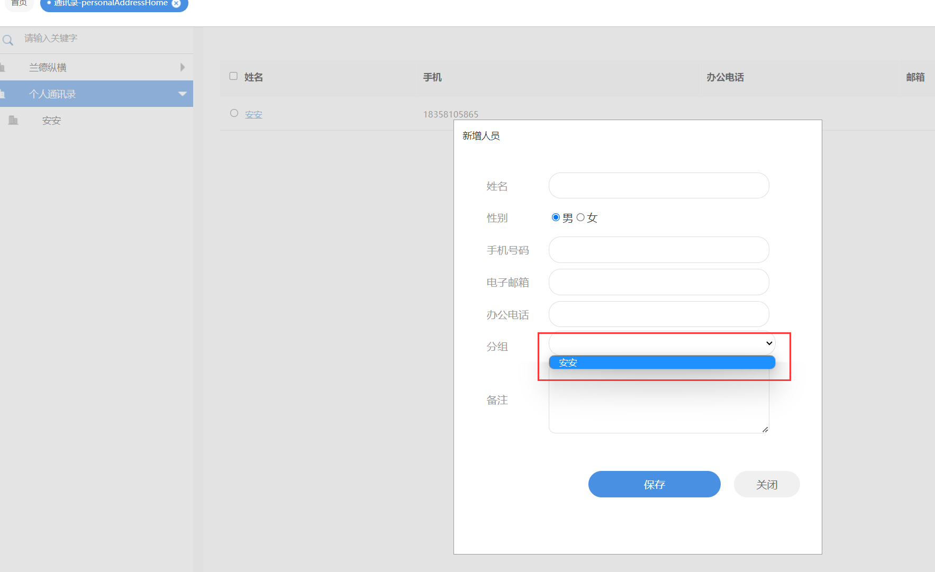Click the 关闭 button
This screenshot has width=935, height=572.
(767, 484)
